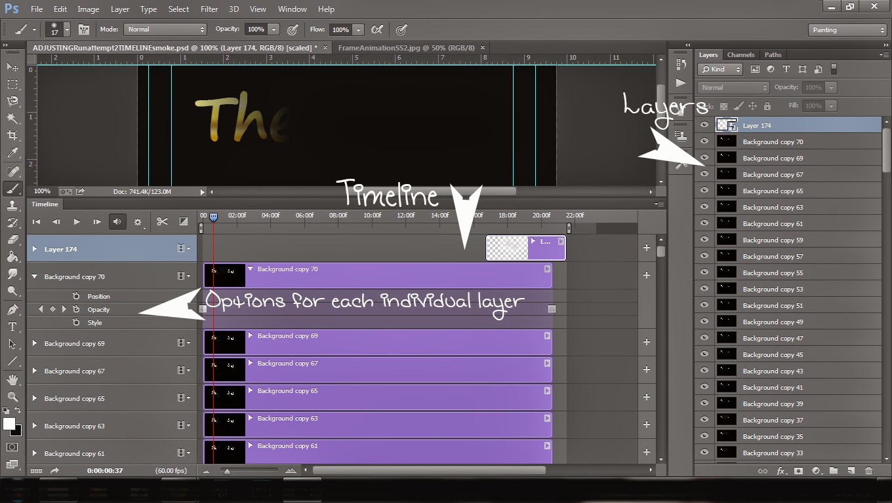This screenshot has width=892, height=503.
Task: Add a layer mask from the Layers panel
Action: [798, 471]
